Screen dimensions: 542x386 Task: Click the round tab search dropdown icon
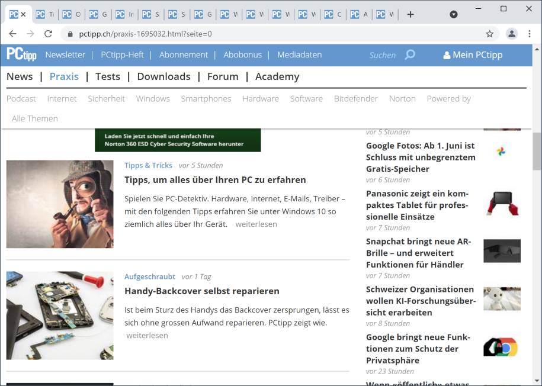tap(454, 15)
